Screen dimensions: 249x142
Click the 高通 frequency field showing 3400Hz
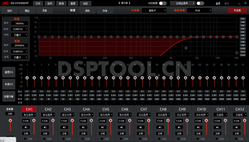click(x=20, y=23)
